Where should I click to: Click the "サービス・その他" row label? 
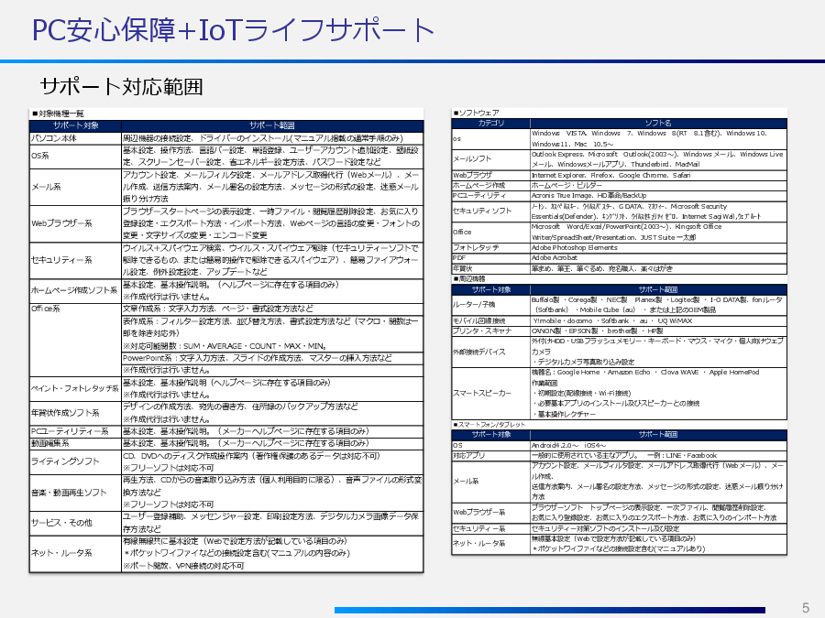61,523
